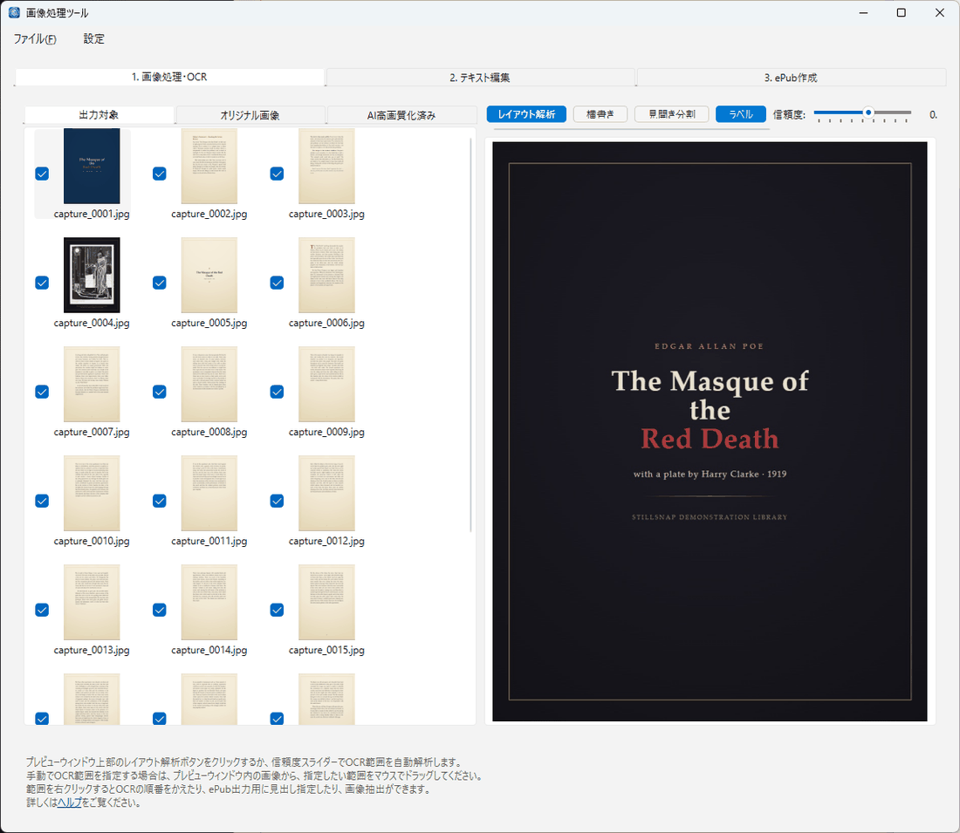Switch to the 1. 画像処理・OCR tab
This screenshot has width=960, height=833.
point(169,77)
